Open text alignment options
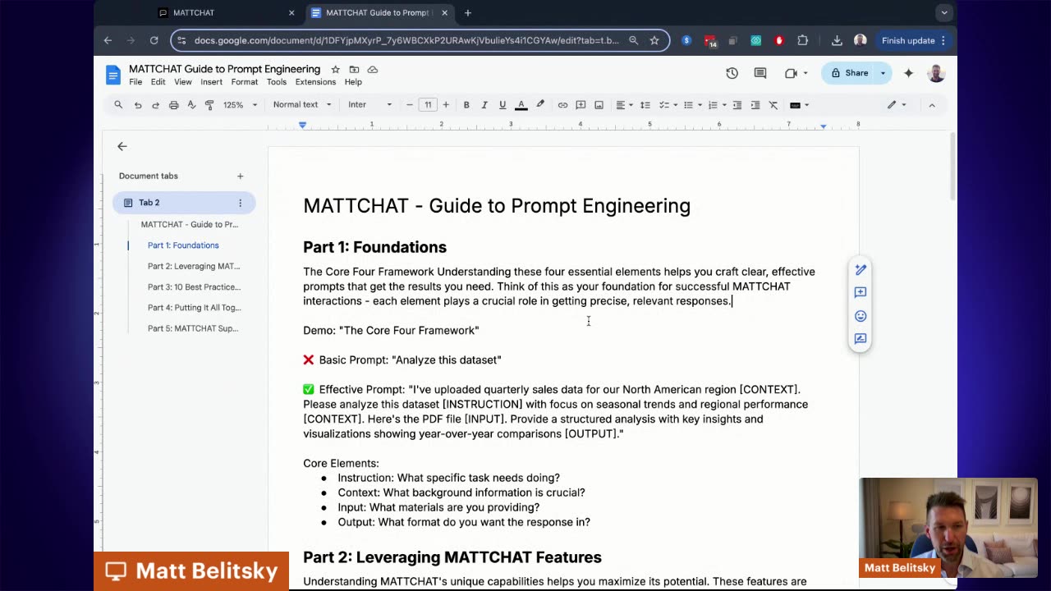1051x591 pixels. 624,105
